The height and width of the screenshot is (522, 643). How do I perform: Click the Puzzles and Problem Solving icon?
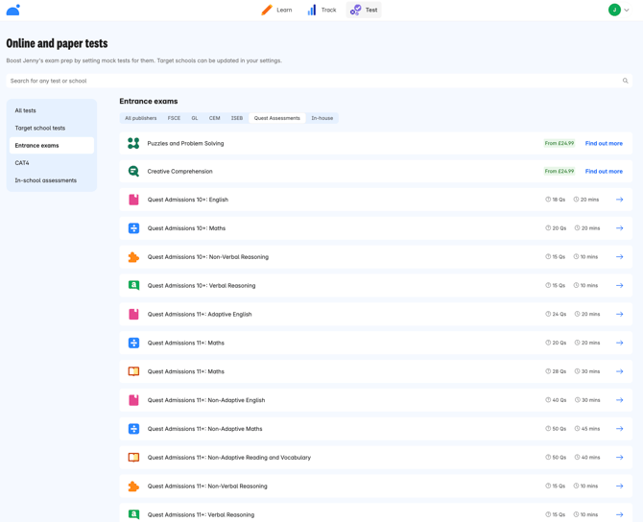[133, 143]
